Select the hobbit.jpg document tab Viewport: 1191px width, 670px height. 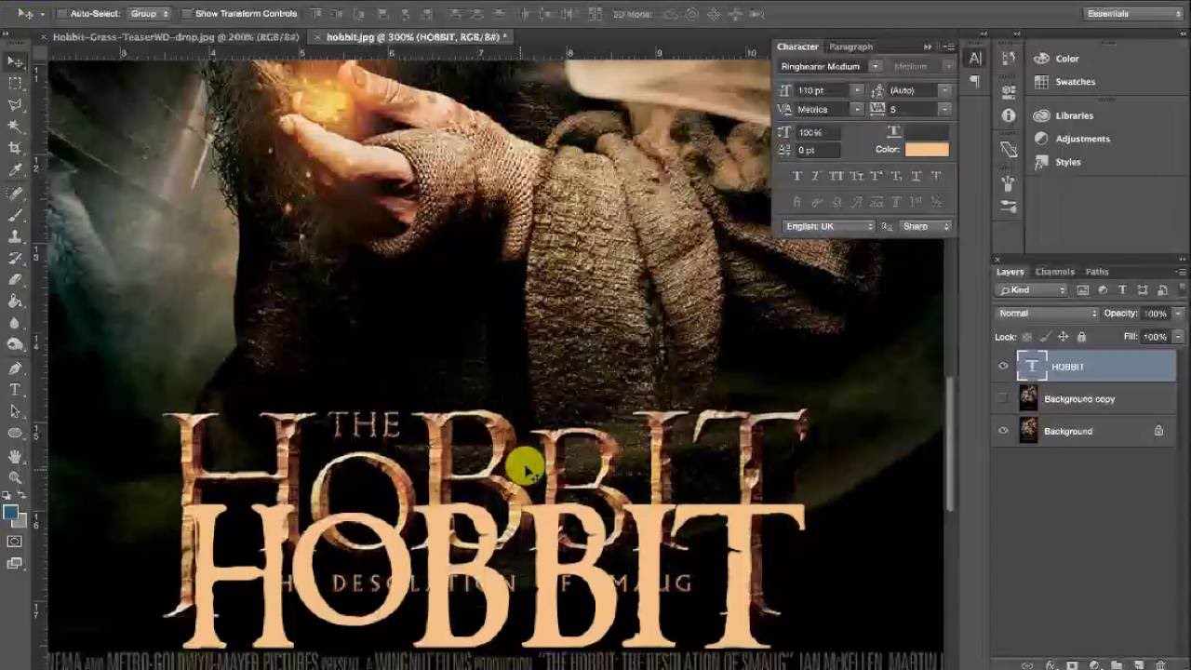[x=409, y=37]
